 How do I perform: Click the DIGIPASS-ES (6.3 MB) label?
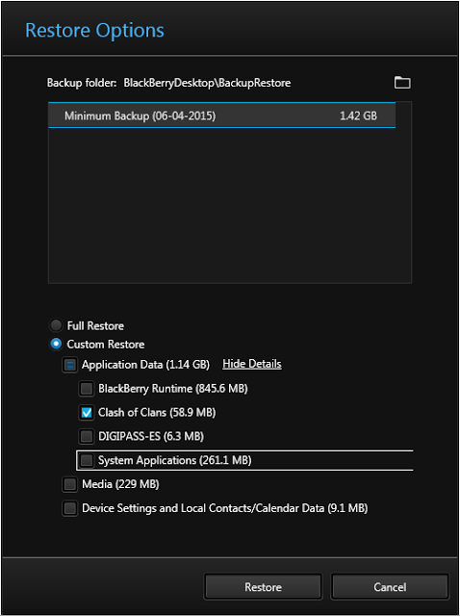(151, 436)
